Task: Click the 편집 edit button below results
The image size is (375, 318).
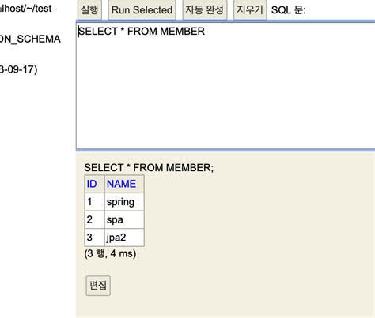Action: tap(98, 286)
